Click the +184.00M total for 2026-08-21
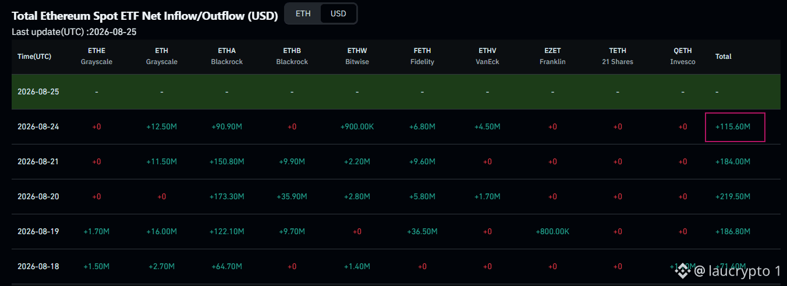787x286 pixels. coord(733,162)
